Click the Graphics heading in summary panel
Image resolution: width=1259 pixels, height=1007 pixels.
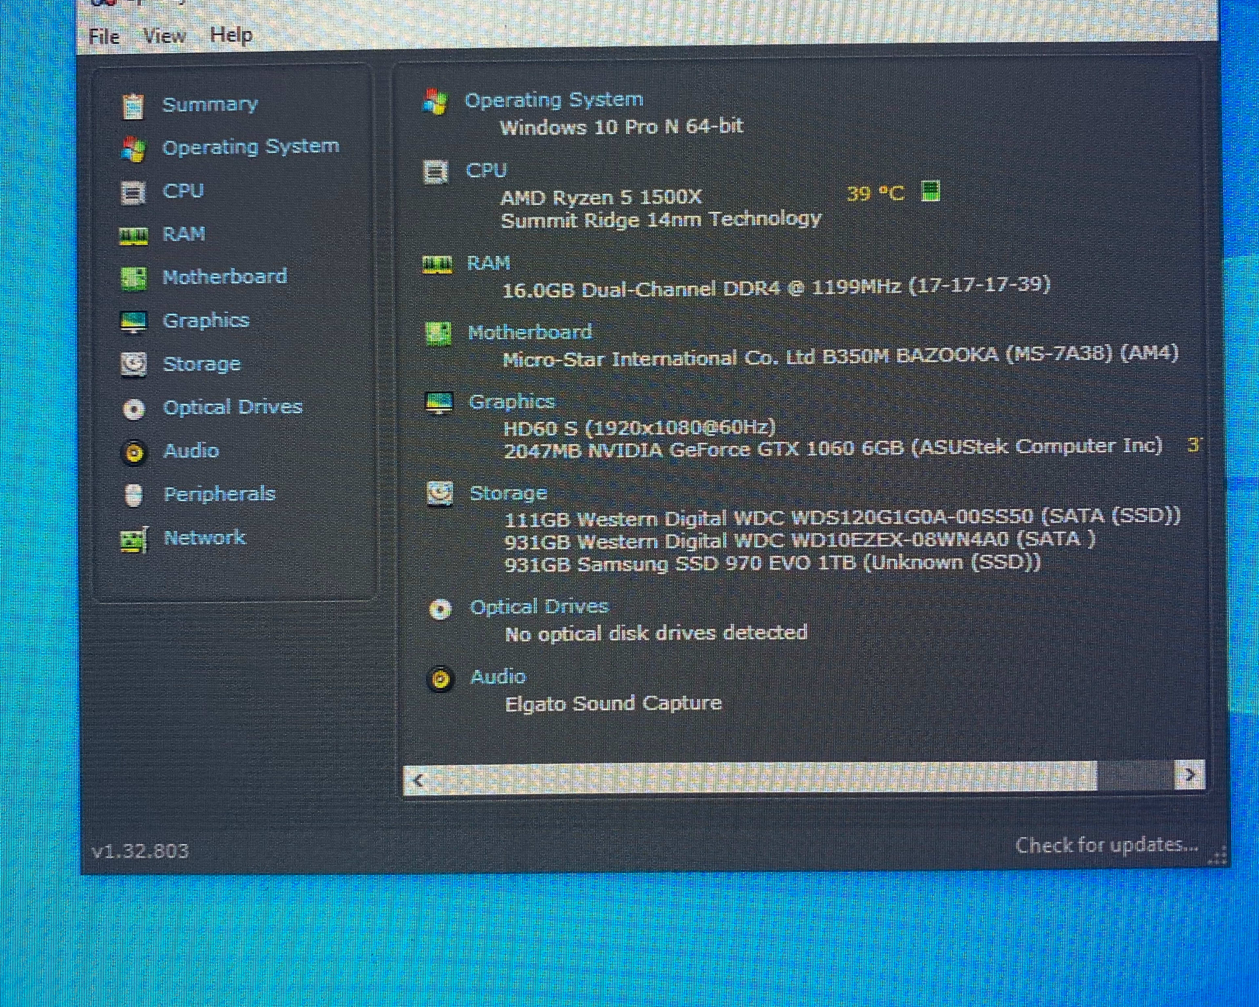click(x=511, y=402)
